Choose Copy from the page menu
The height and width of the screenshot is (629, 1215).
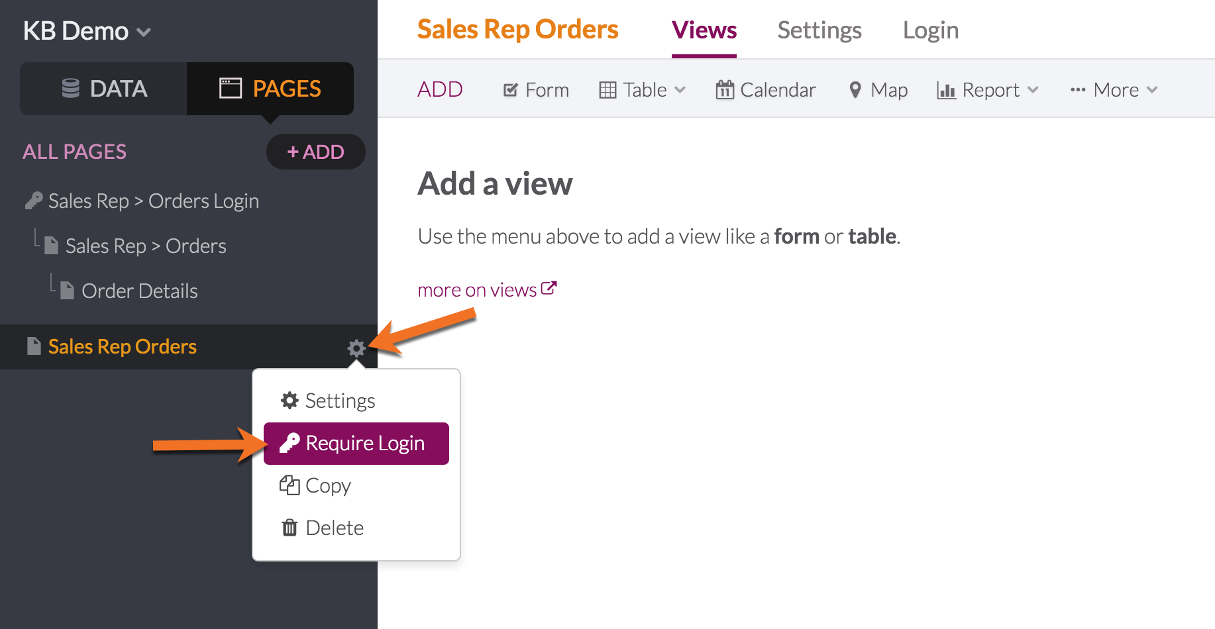click(315, 485)
